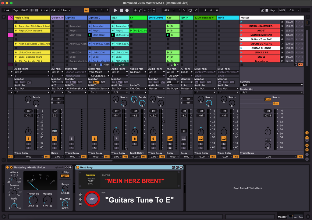Enable the computer MIDI keyboard icon
The image size is (312, 220).
click(267, 10)
